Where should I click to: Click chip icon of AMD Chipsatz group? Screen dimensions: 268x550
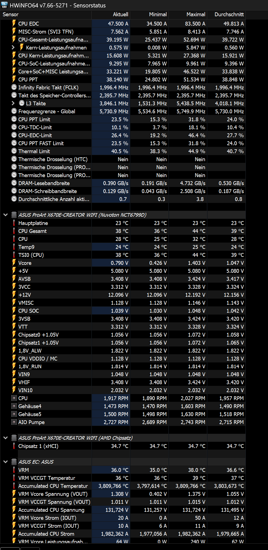pyautogui.click(x=14, y=438)
